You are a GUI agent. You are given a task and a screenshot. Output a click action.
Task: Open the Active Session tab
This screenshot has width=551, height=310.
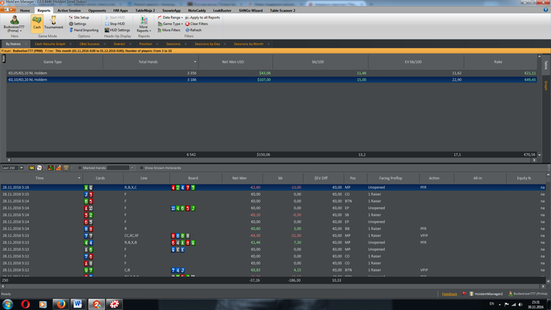coord(69,10)
